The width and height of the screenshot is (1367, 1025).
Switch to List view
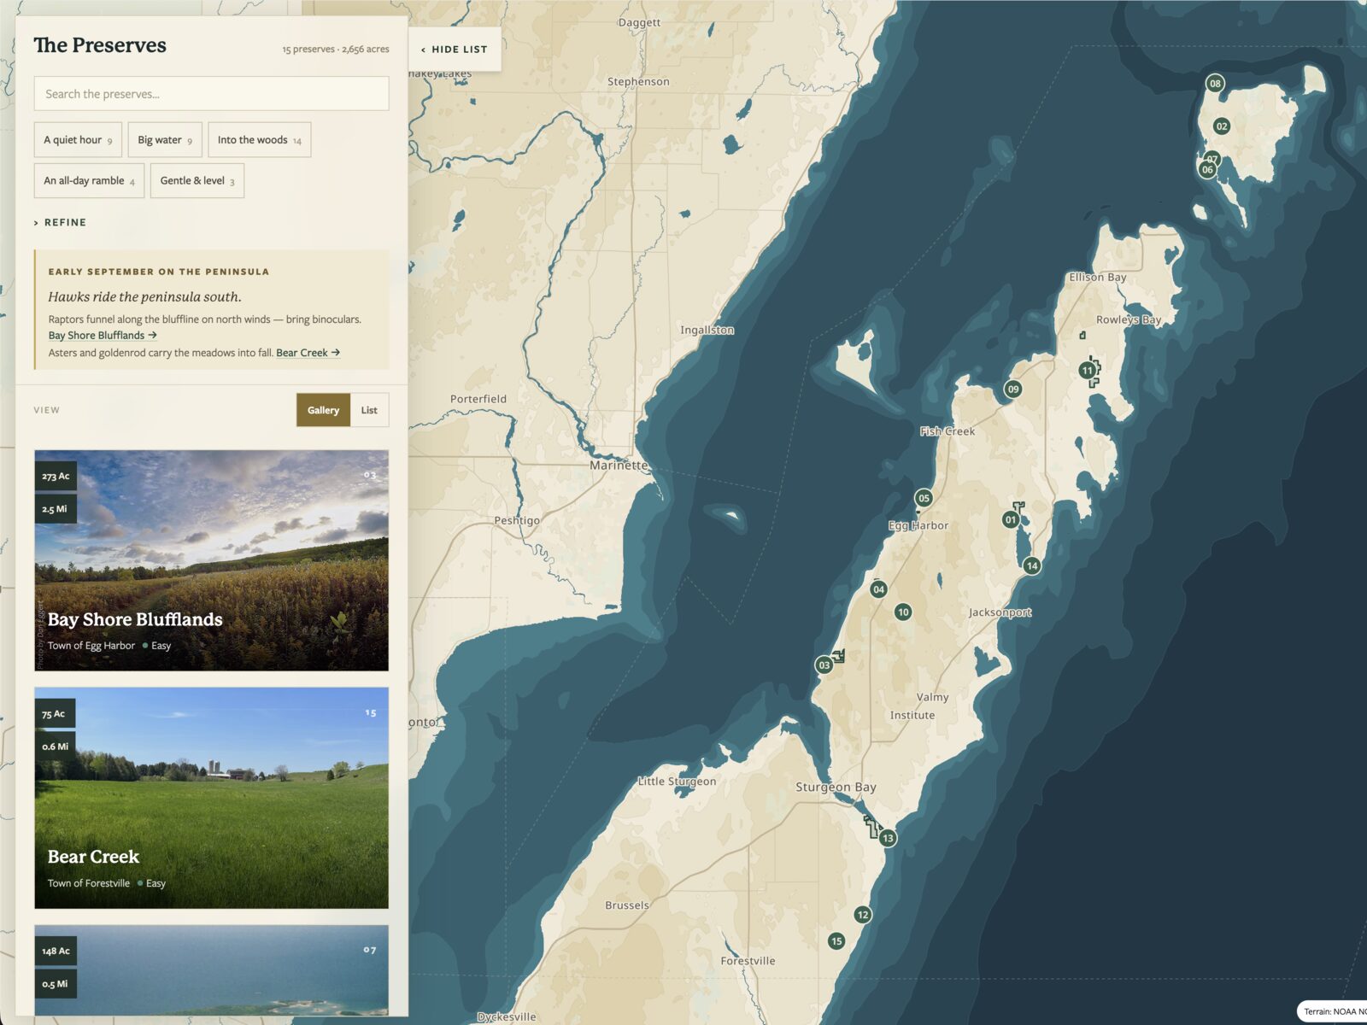pyautogui.click(x=369, y=410)
